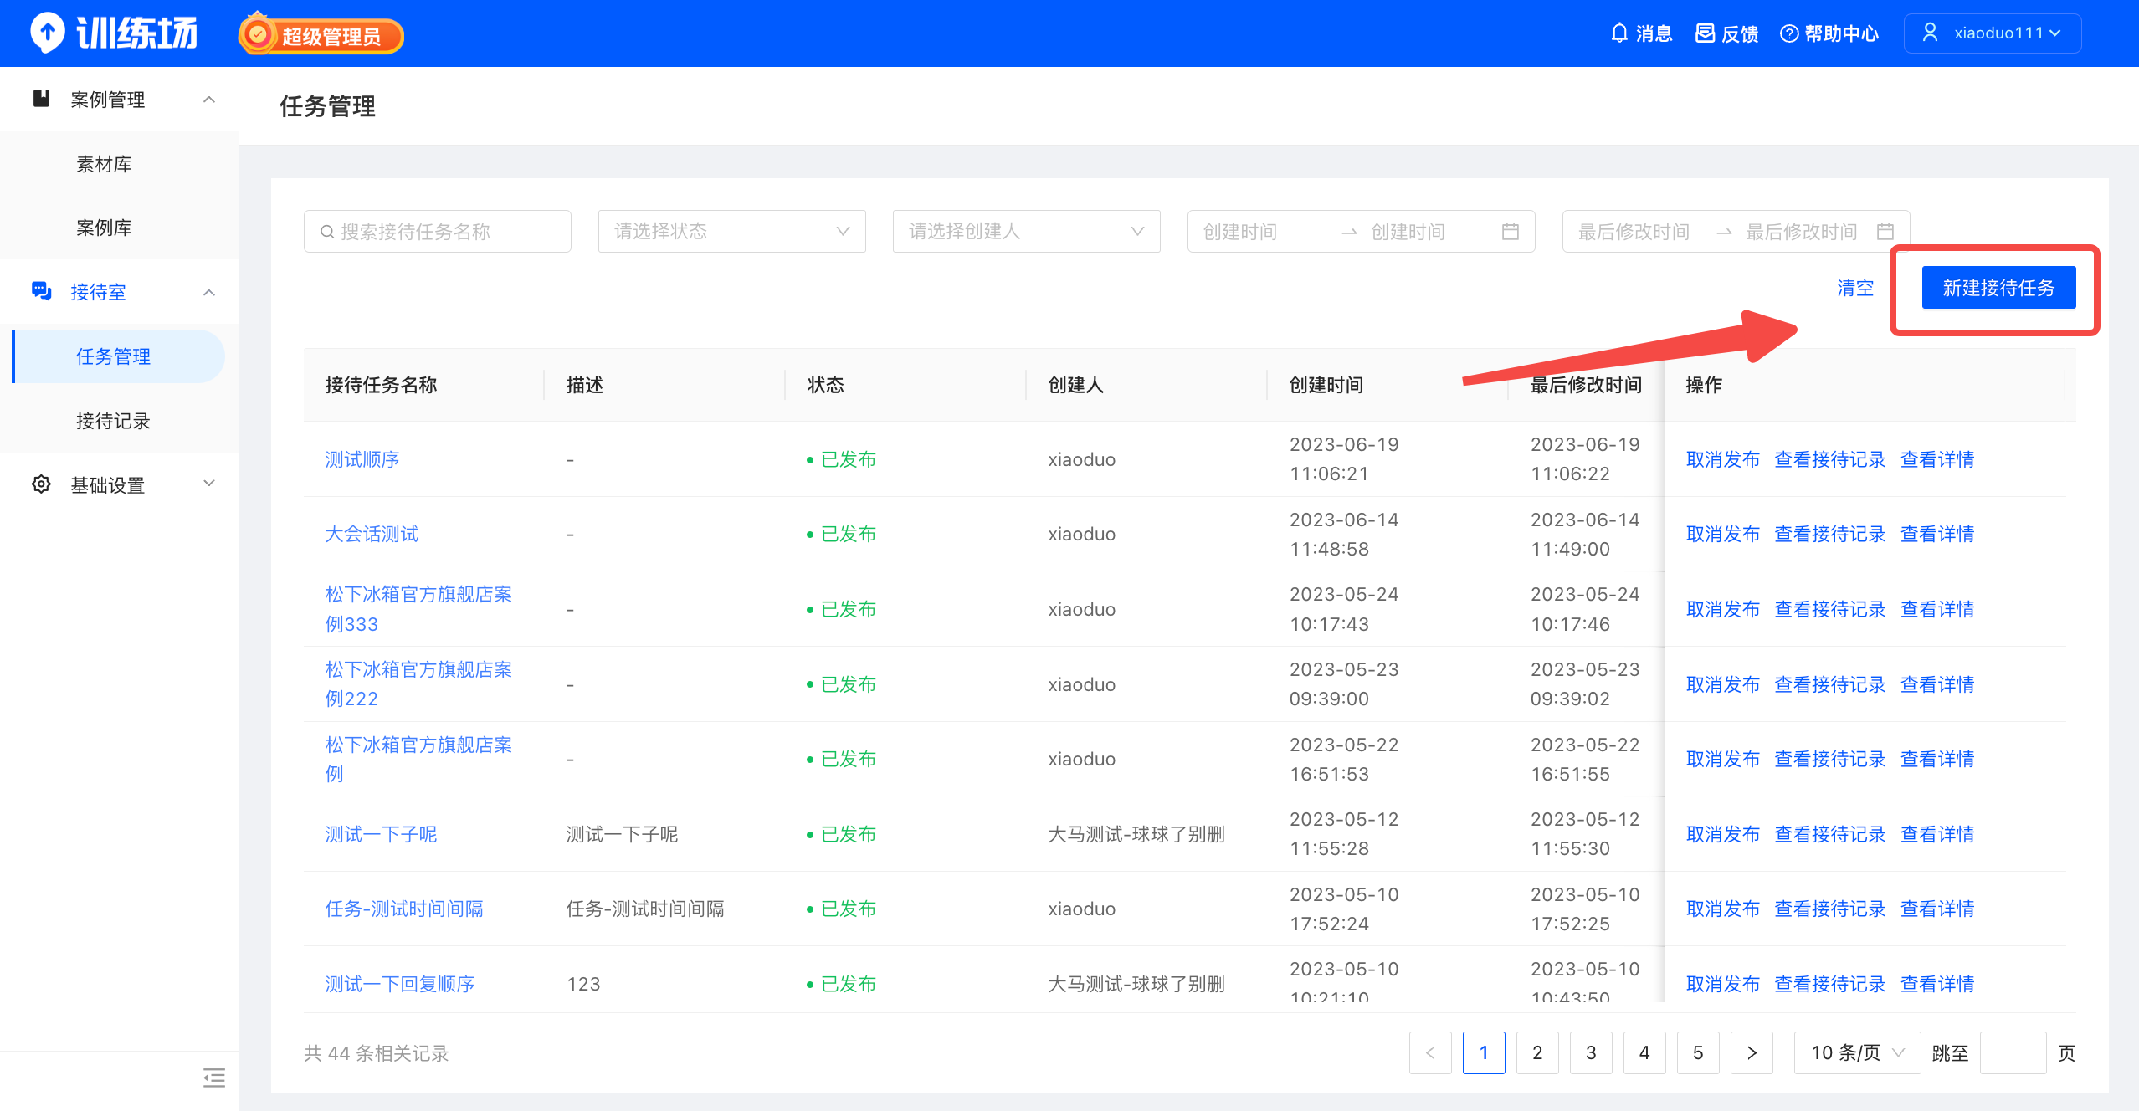Click 取消发布 for 测试一下回复顺序
The image size is (2139, 1111).
point(1723,984)
